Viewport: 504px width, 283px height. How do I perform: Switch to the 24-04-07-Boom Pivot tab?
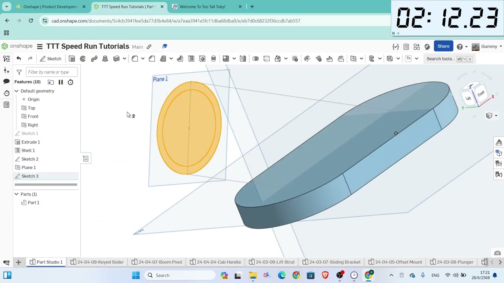(x=157, y=262)
